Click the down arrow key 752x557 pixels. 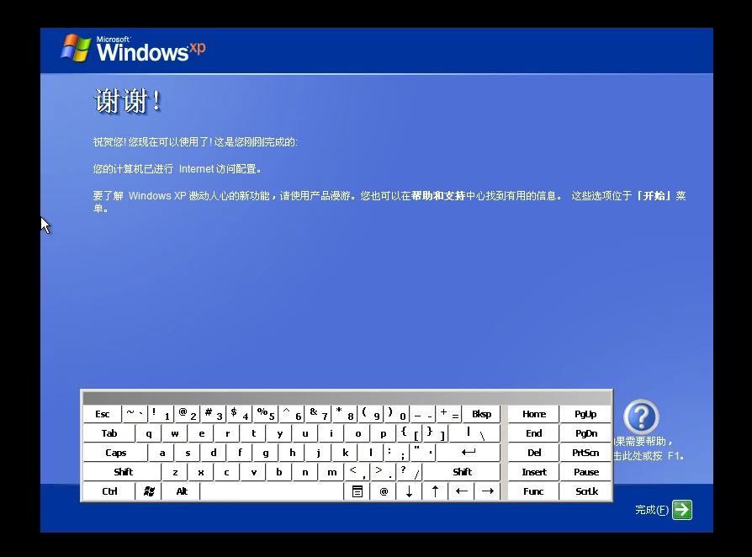409,491
